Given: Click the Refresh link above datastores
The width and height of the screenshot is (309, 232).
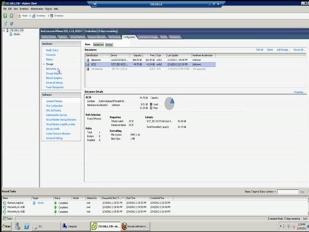Looking at the screenshot, I should pos(259,50).
